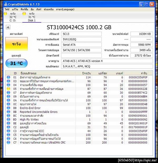Click the rotation rate value 5900 RPM

pyautogui.click(x=142, y=45)
